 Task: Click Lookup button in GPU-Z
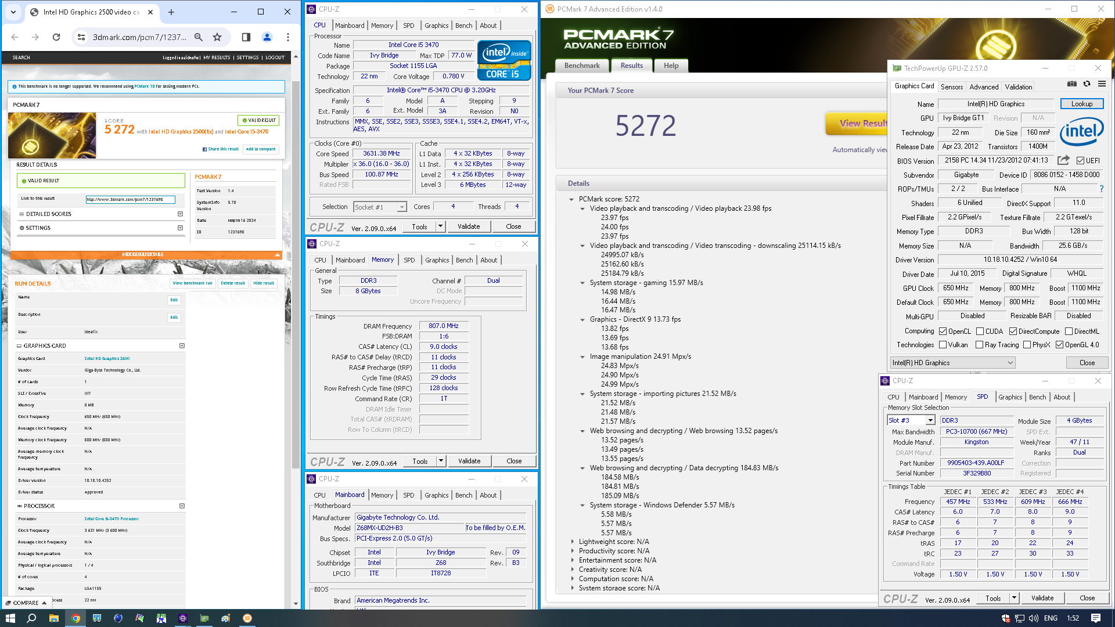[1082, 104]
